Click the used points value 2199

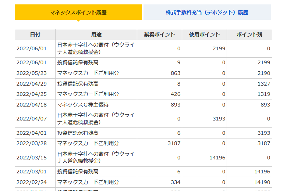click(219, 48)
